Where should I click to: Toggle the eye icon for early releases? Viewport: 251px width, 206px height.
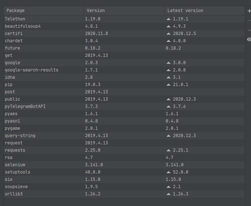249,39
